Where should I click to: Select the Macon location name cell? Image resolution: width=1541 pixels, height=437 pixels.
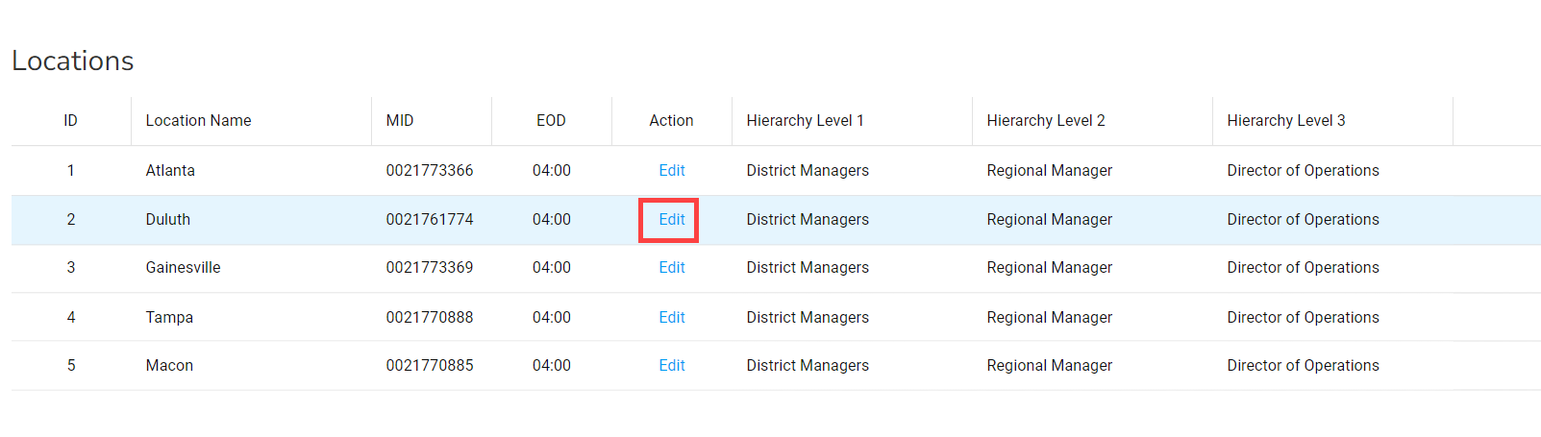point(169,366)
